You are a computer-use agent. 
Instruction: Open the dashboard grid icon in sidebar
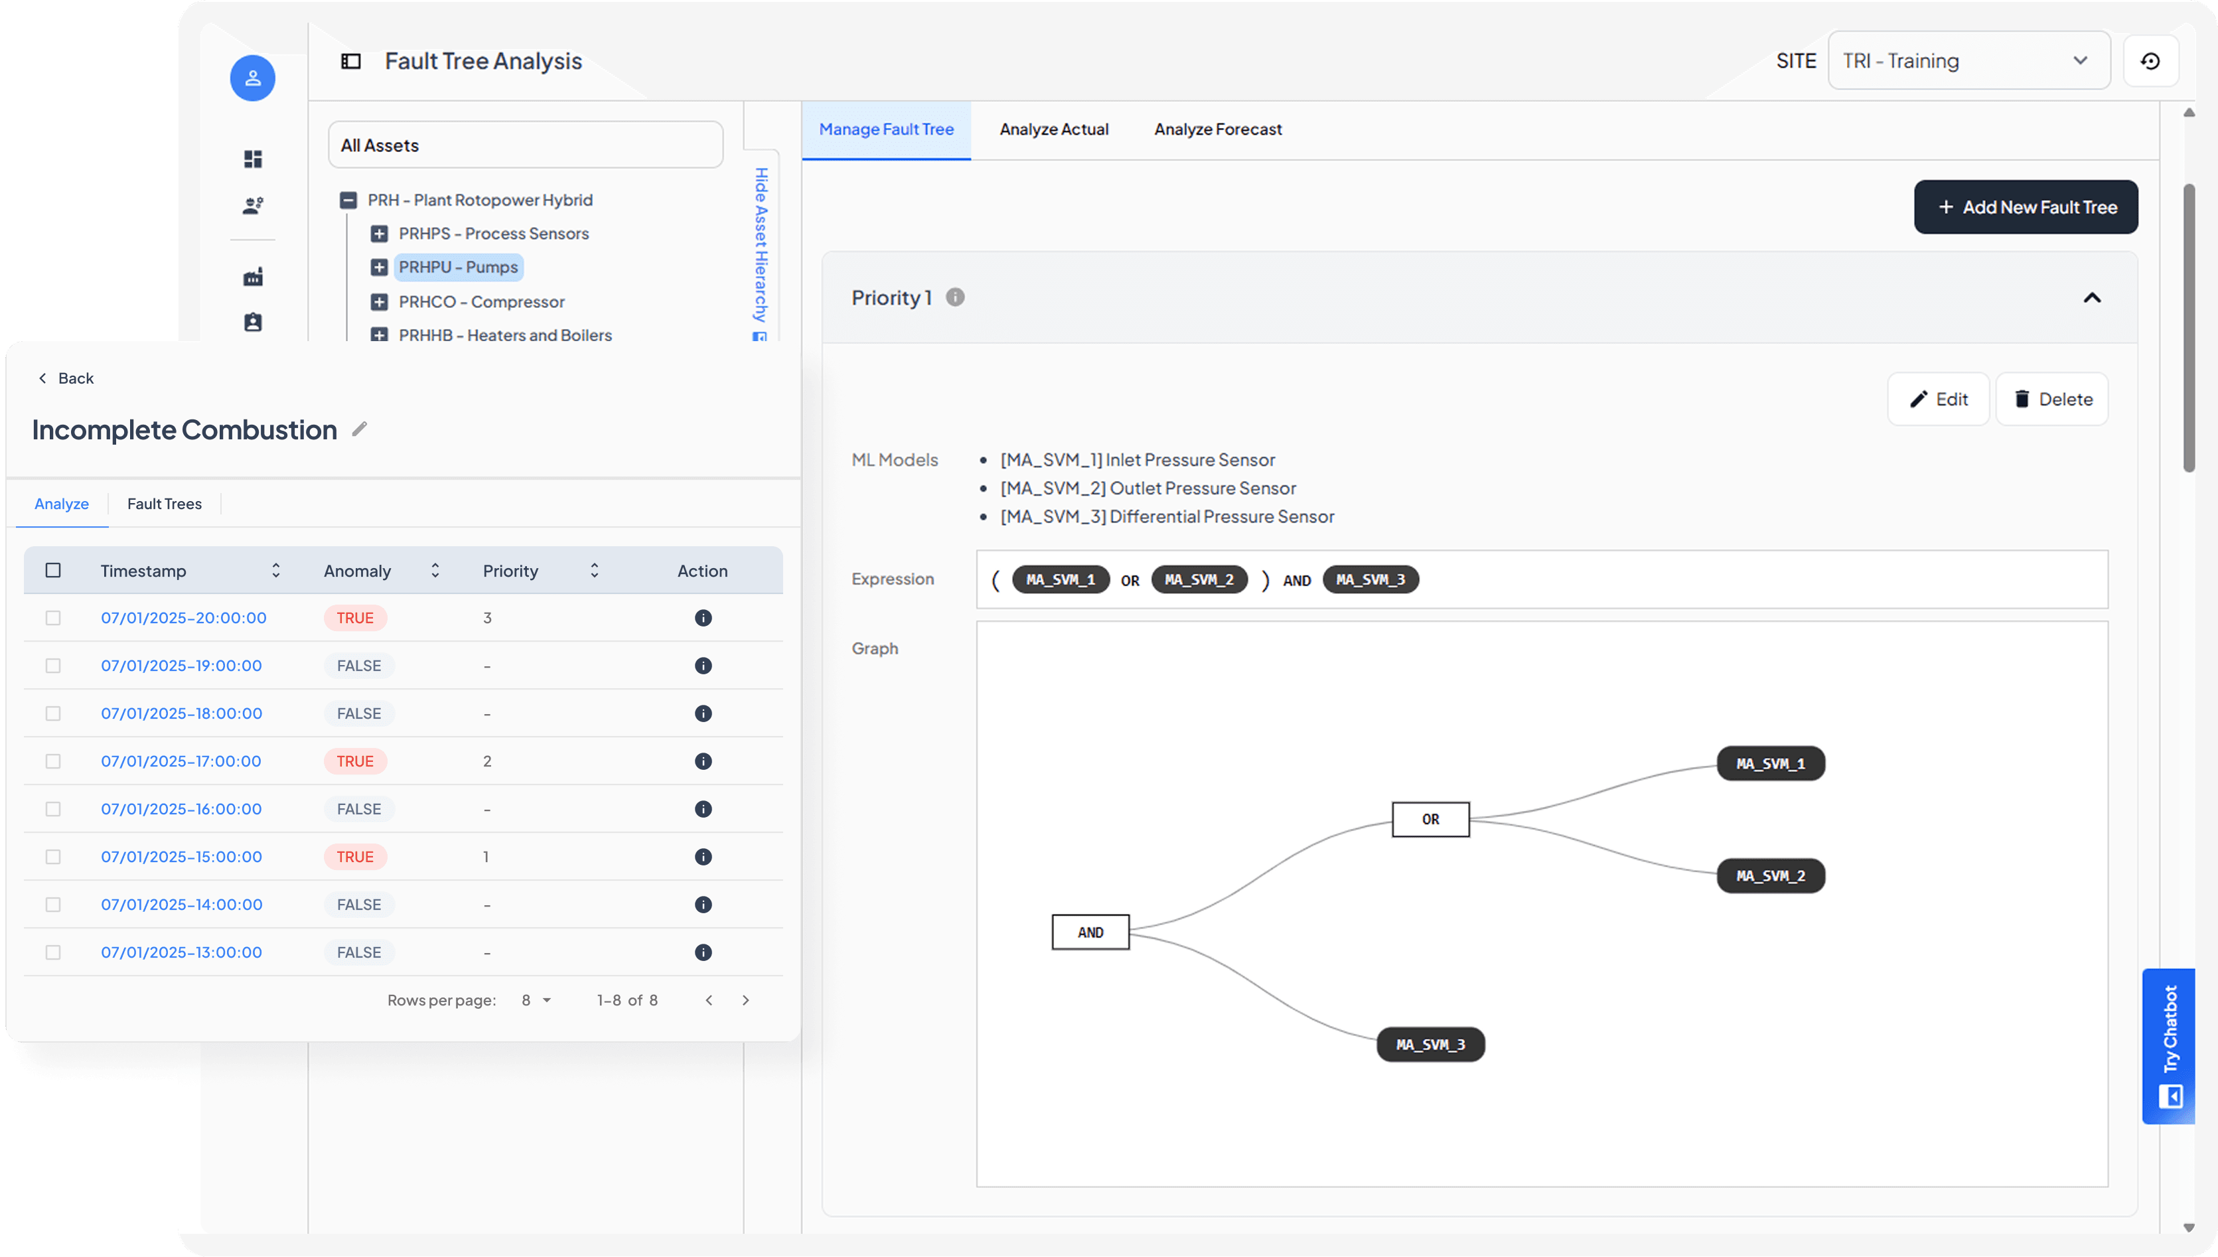253,159
